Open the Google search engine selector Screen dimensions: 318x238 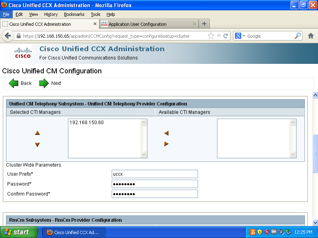click(x=240, y=36)
